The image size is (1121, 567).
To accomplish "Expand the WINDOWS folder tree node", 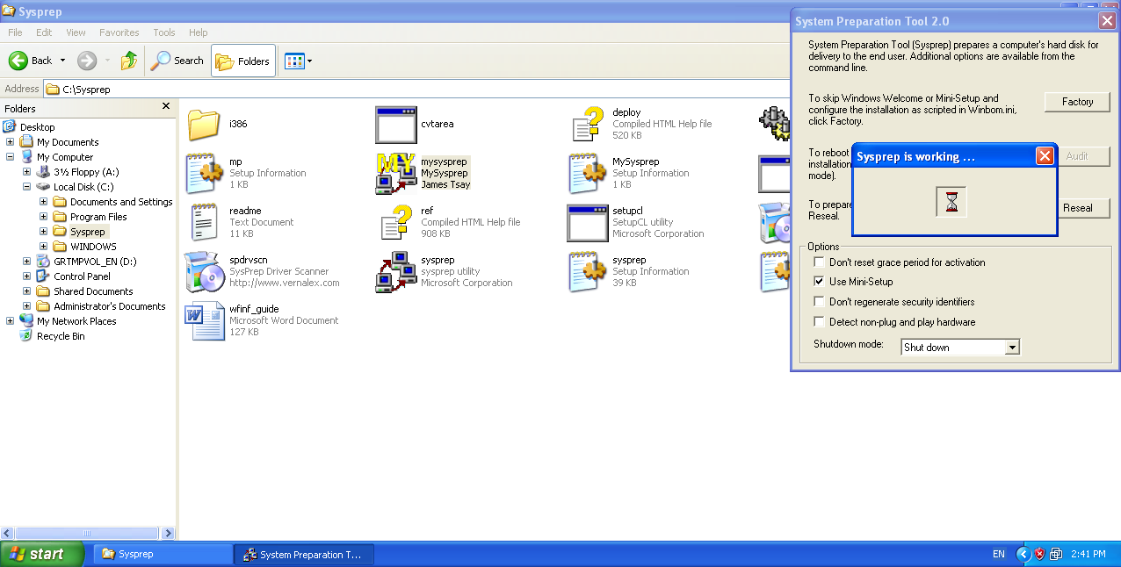I will (x=44, y=247).
